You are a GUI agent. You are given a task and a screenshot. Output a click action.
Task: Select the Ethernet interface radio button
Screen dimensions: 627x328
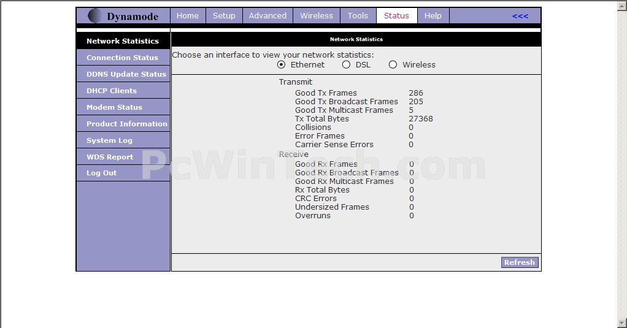point(281,65)
